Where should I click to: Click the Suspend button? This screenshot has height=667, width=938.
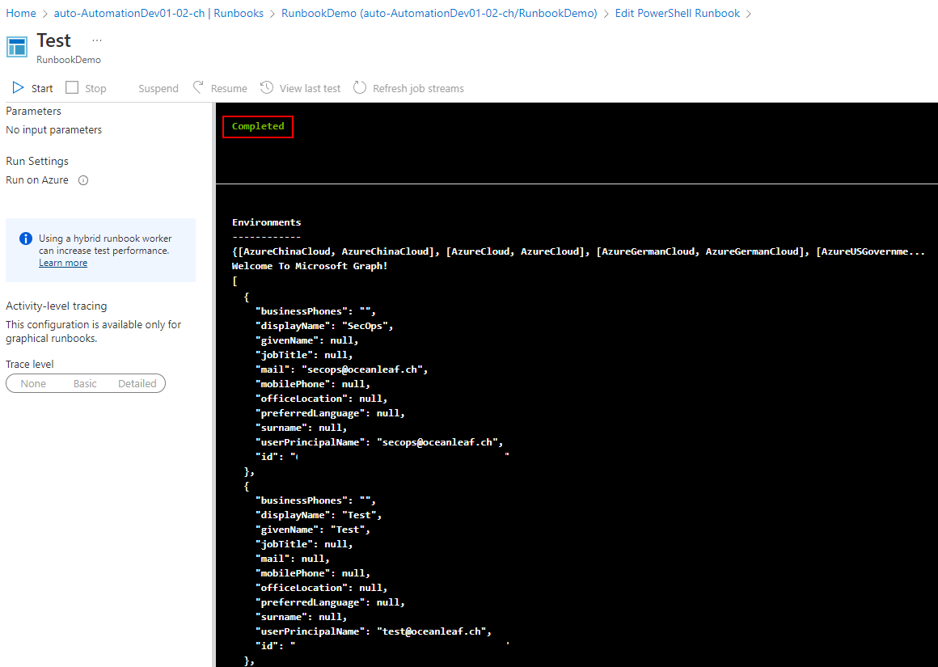tap(158, 89)
